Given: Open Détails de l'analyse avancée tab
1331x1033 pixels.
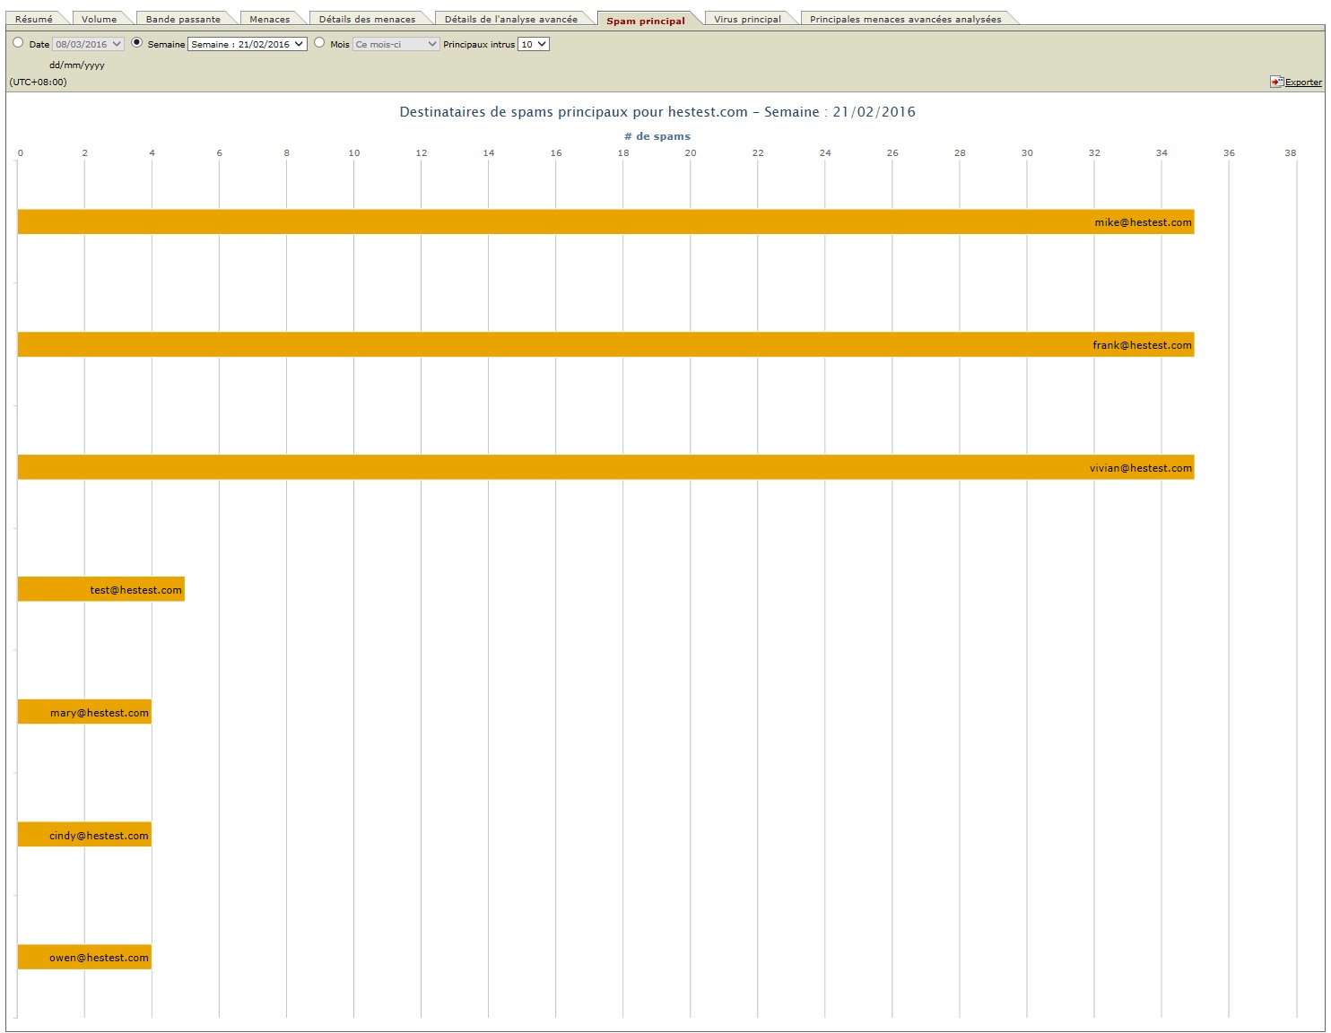Looking at the screenshot, I should pyautogui.click(x=510, y=19).
